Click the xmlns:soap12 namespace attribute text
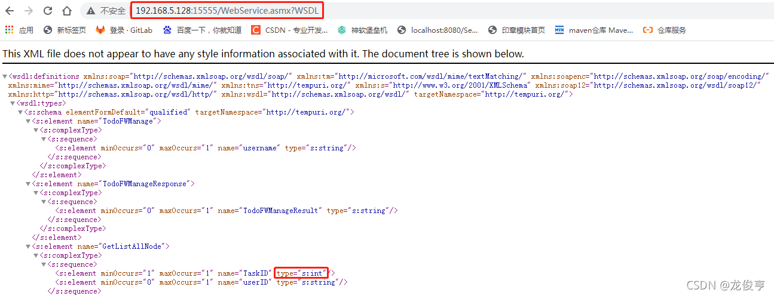This screenshot has width=774, height=296. point(647,85)
